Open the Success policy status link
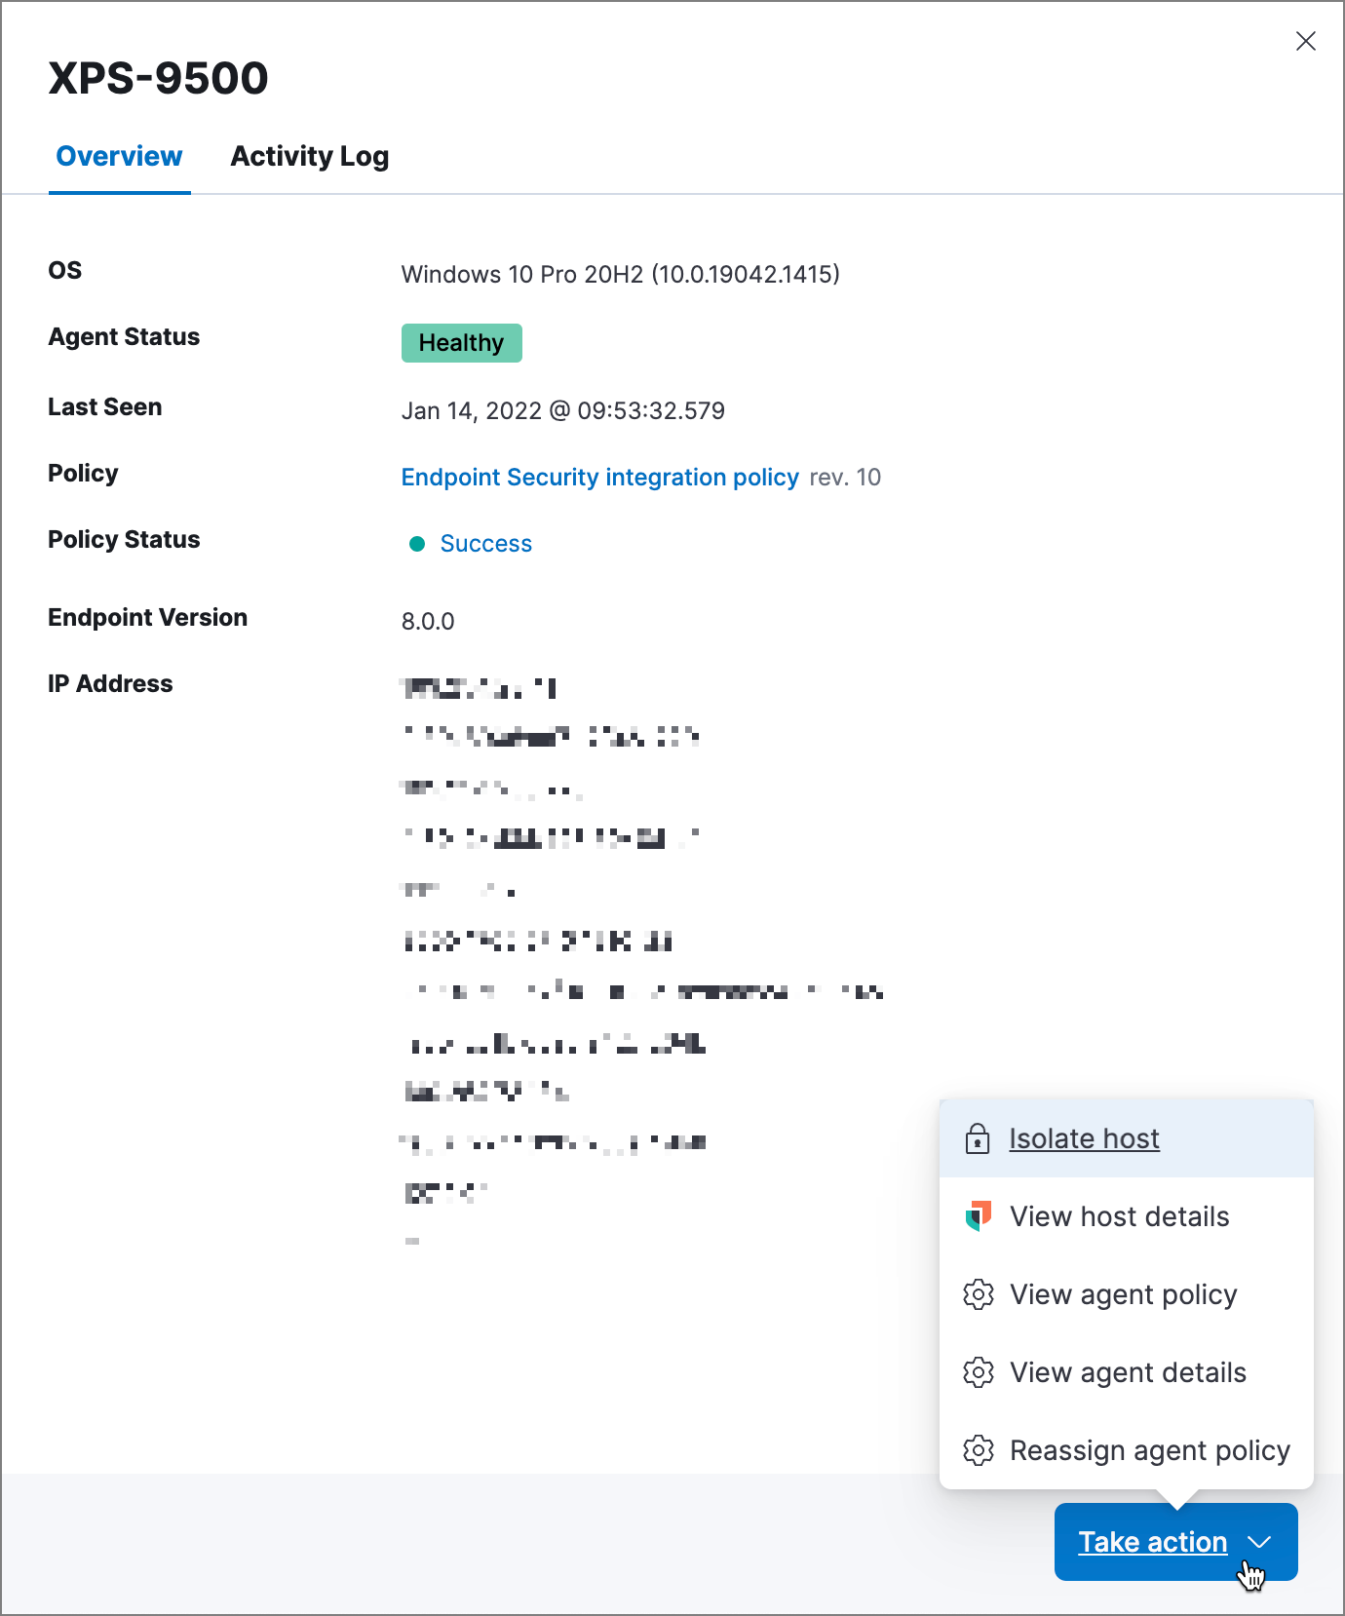The image size is (1345, 1616). point(485,544)
